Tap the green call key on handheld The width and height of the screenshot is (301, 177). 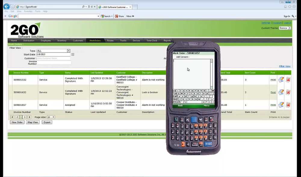[x=176, y=120]
